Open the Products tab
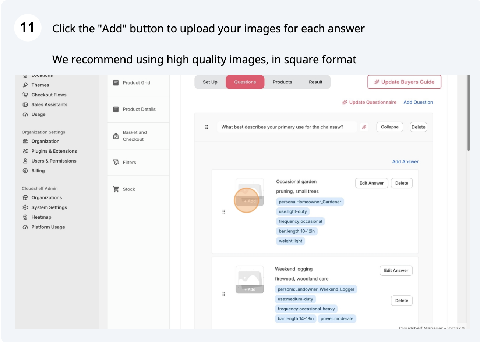This screenshot has height=342, width=480. (282, 82)
